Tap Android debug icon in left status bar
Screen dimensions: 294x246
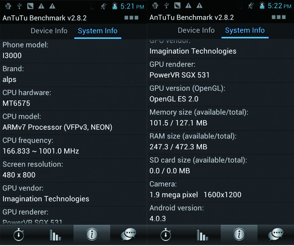tap(8, 6)
